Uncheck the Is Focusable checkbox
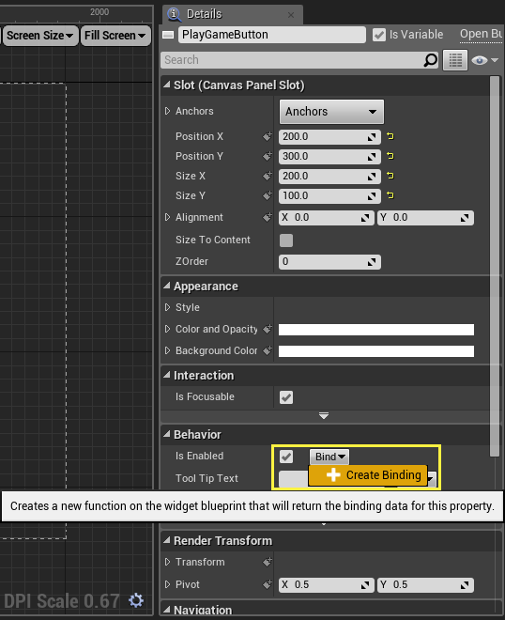The height and width of the screenshot is (620, 505). click(x=286, y=397)
